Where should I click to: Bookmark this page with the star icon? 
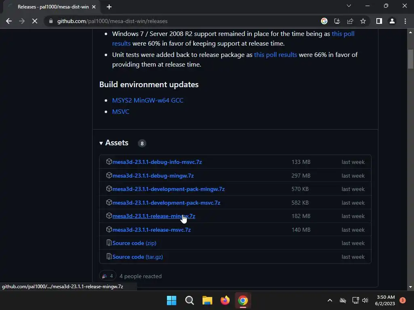pyautogui.click(x=363, y=21)
